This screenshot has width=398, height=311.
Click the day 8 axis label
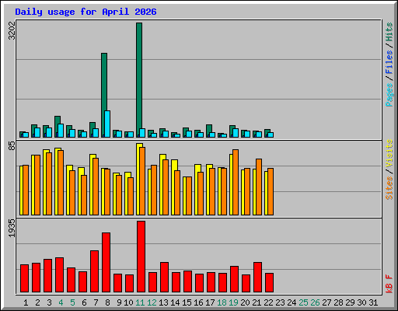[107, 302]
